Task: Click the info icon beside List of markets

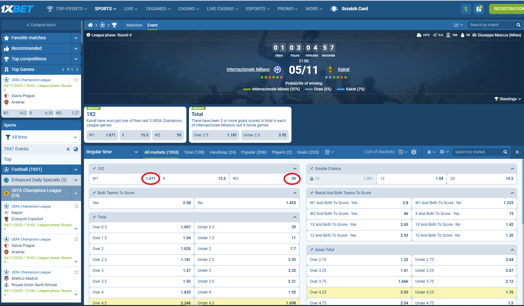Action: pos(414,152)
